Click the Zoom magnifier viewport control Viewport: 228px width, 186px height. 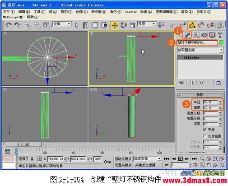(202, 158)
